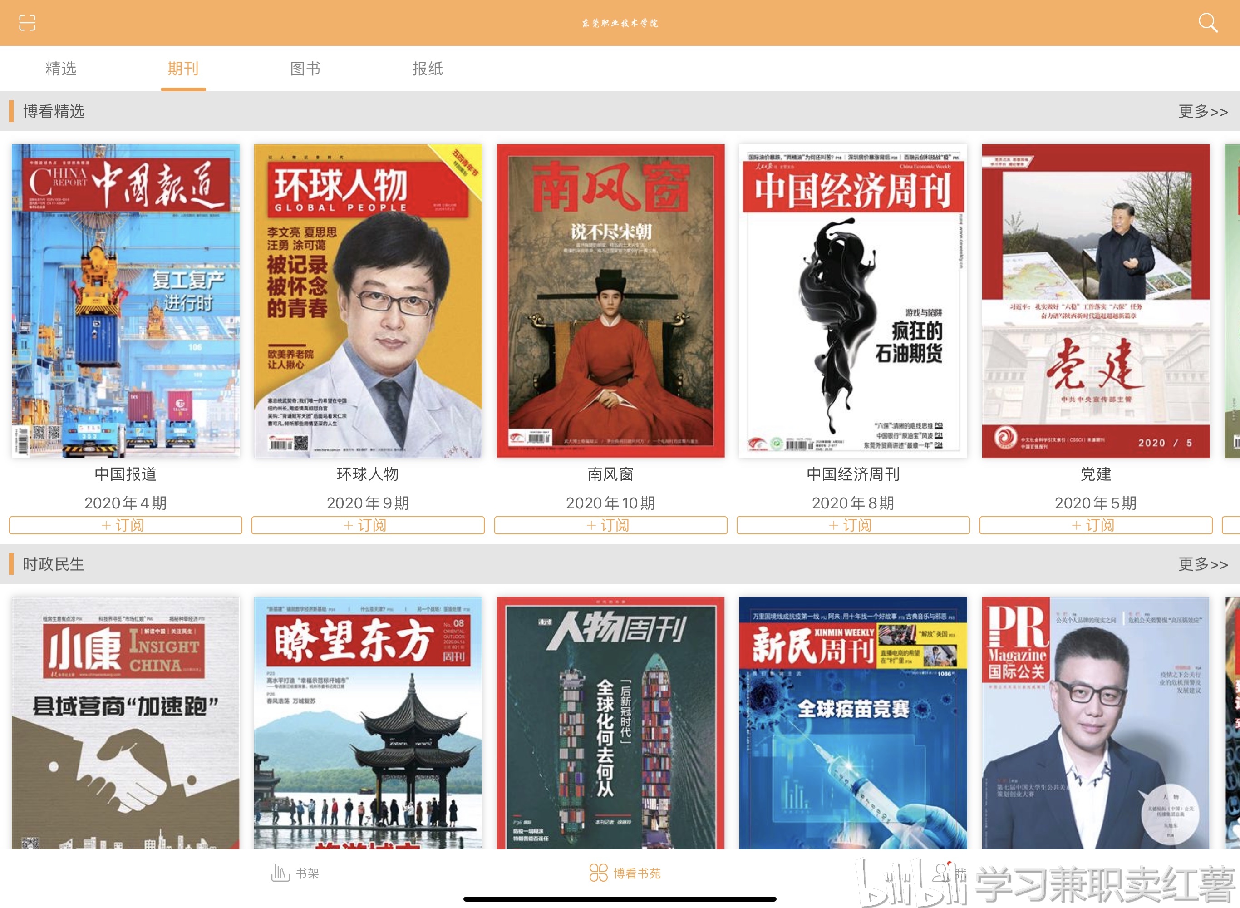Open the 人物周刊 cover
1240x908 pixels.
(610, 723)
